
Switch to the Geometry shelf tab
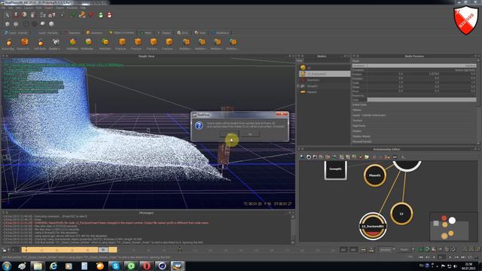point(95,32)
